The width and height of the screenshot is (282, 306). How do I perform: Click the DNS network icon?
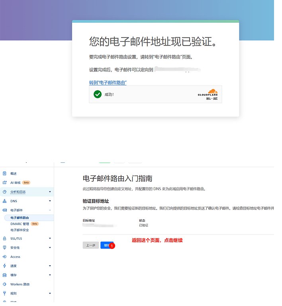point(4,201)
